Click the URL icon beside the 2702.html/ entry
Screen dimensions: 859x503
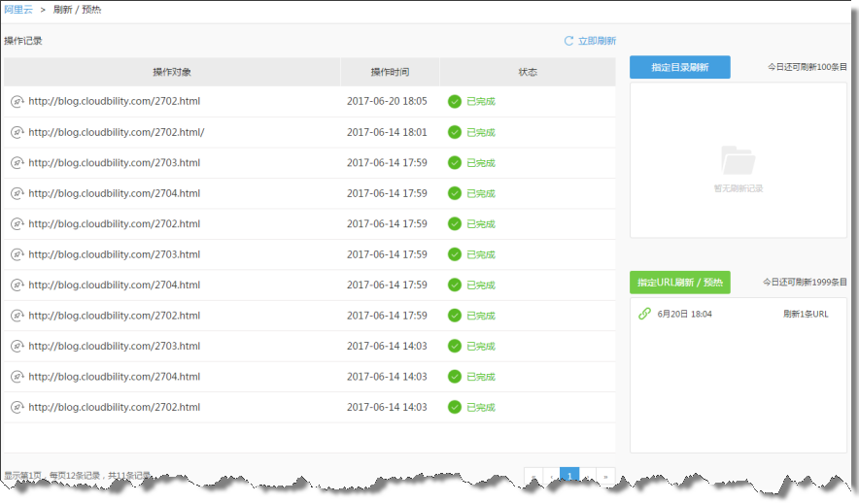[x=17, y=132]
